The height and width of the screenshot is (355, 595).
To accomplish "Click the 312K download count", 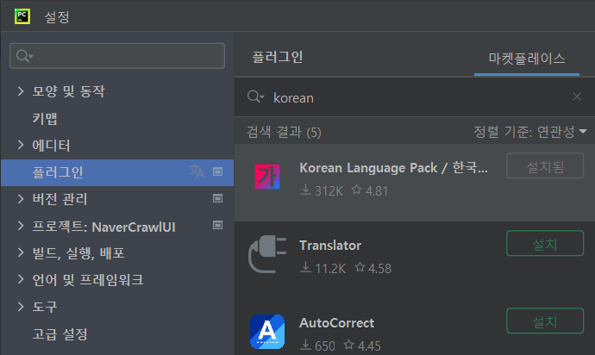I will coord(329,190).
